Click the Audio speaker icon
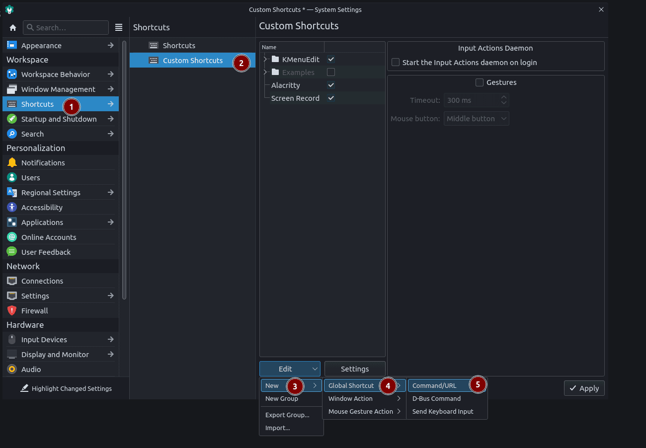This screenshot has width=646, height=448. pos(12,369)
